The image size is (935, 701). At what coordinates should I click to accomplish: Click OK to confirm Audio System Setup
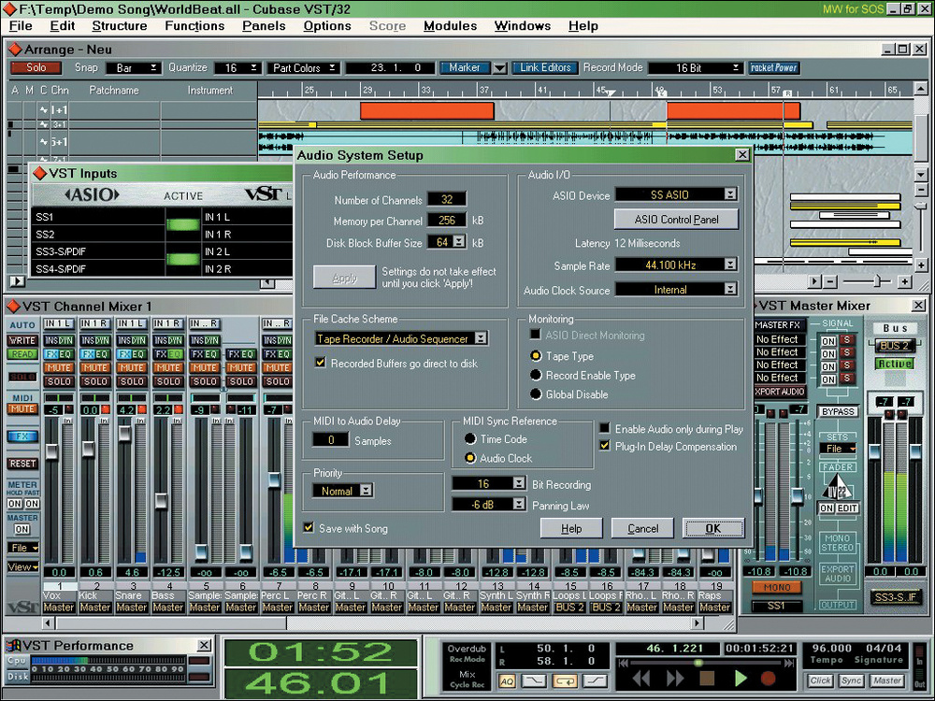tap(713, 528)
